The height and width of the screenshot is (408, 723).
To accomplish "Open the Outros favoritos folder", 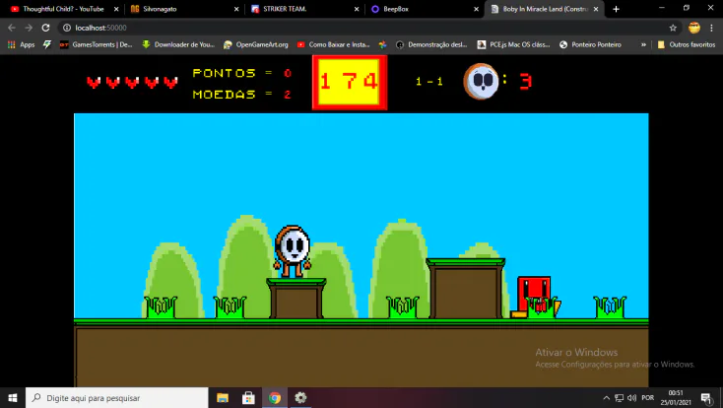I will tap(687, 44).
